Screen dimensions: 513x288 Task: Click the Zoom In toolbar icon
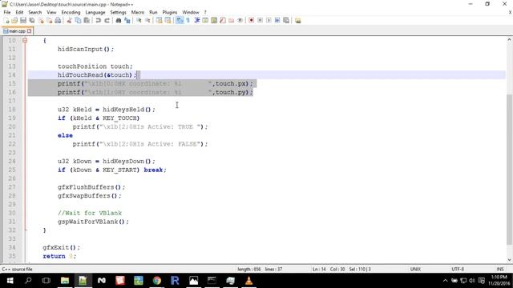(139, 20)
